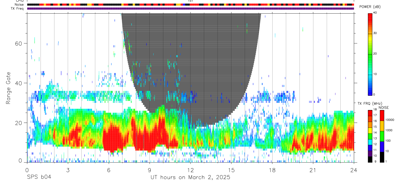The width and height of the screenshot is (398, 184).
Task: Click the 'Noise' strip row label
Action: [19, 5]
